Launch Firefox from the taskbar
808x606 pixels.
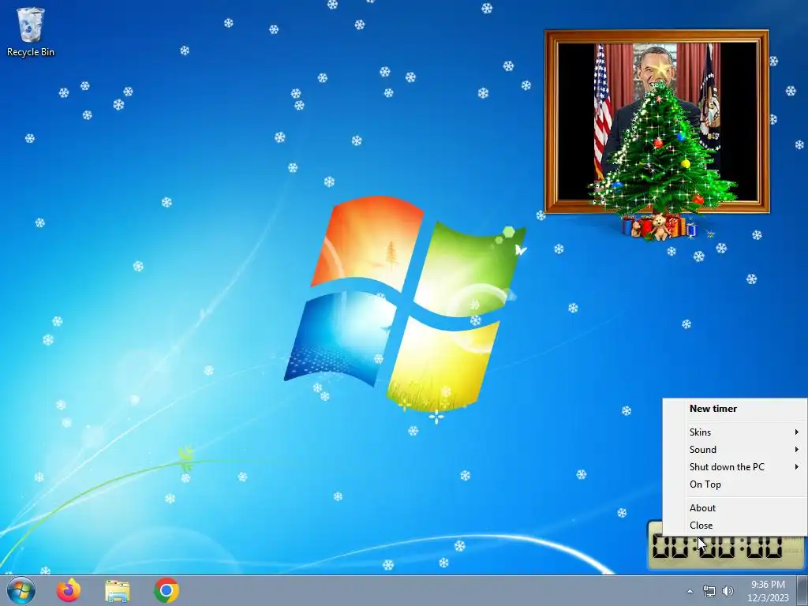pos(69,590)
